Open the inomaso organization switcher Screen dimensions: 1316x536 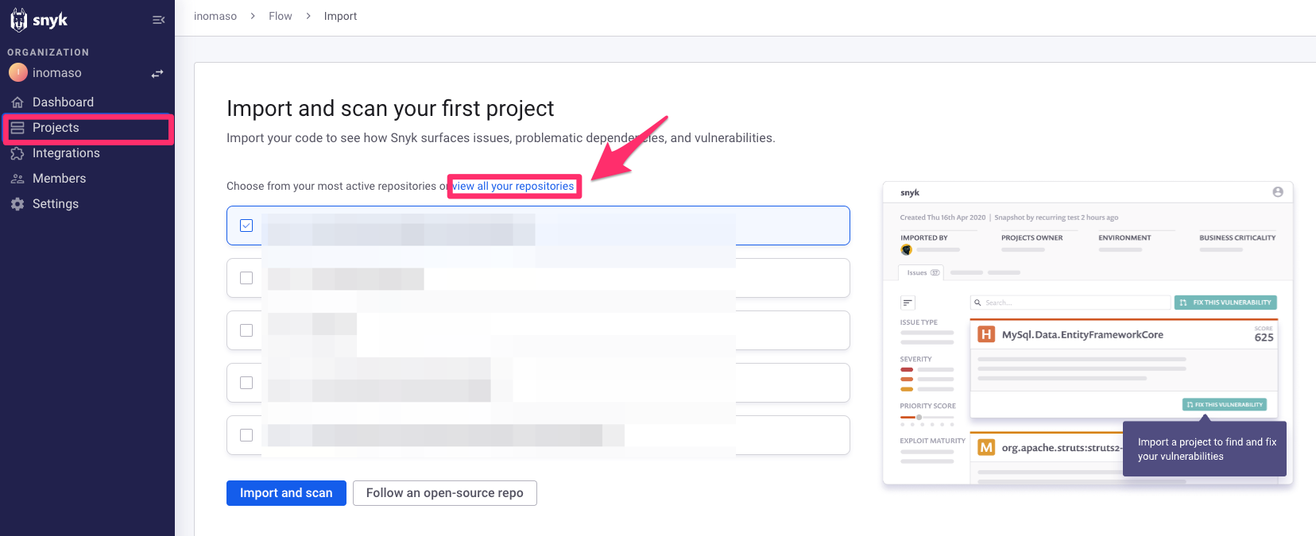coord(57,73)
